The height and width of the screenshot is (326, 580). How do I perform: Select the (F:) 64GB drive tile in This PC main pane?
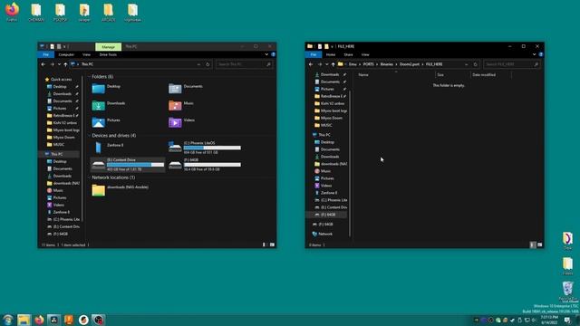(205, 165)
